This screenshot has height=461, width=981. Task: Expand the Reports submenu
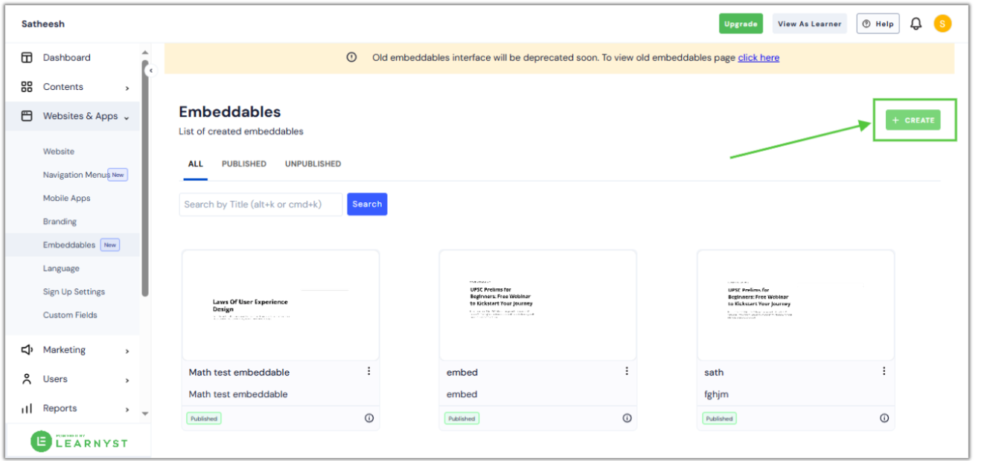[x=127, y=408]
